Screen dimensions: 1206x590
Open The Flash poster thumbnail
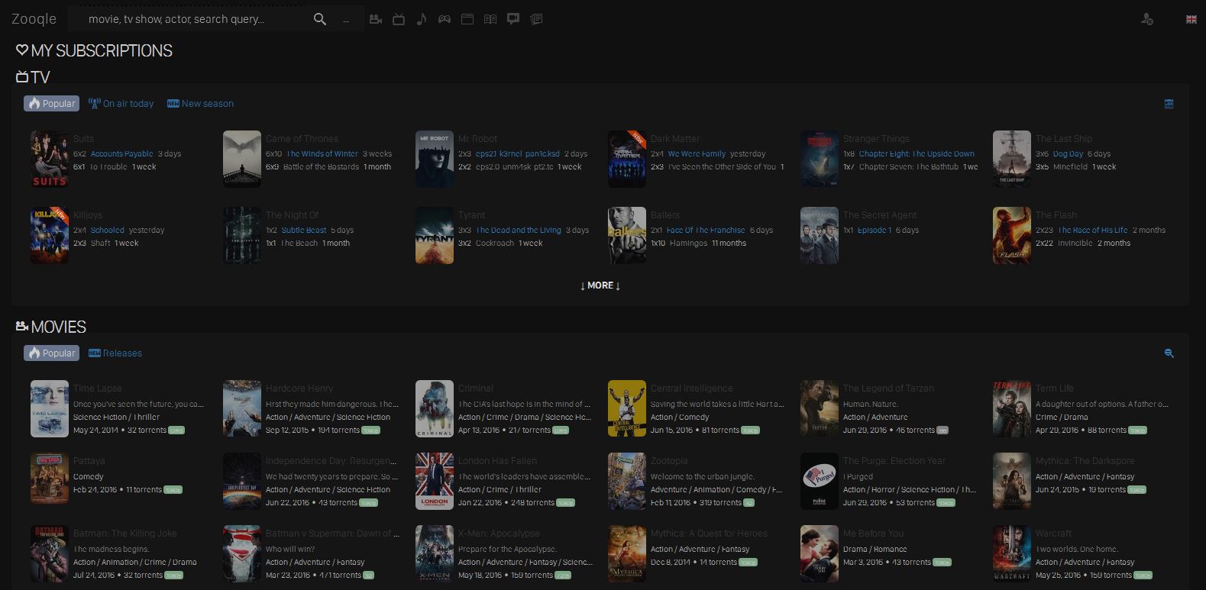tap(1012, 235)
